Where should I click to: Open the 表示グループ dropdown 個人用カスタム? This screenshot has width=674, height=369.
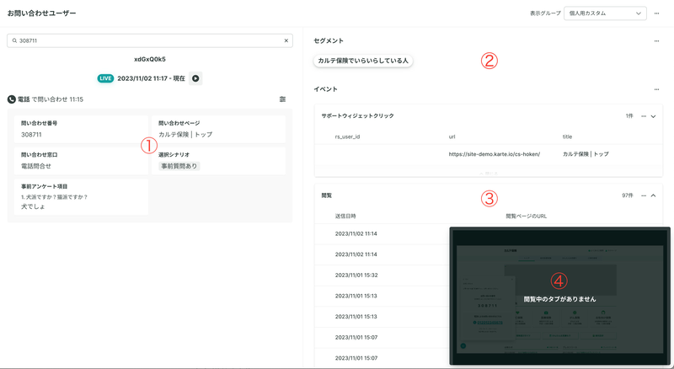[x=605, y=13]
